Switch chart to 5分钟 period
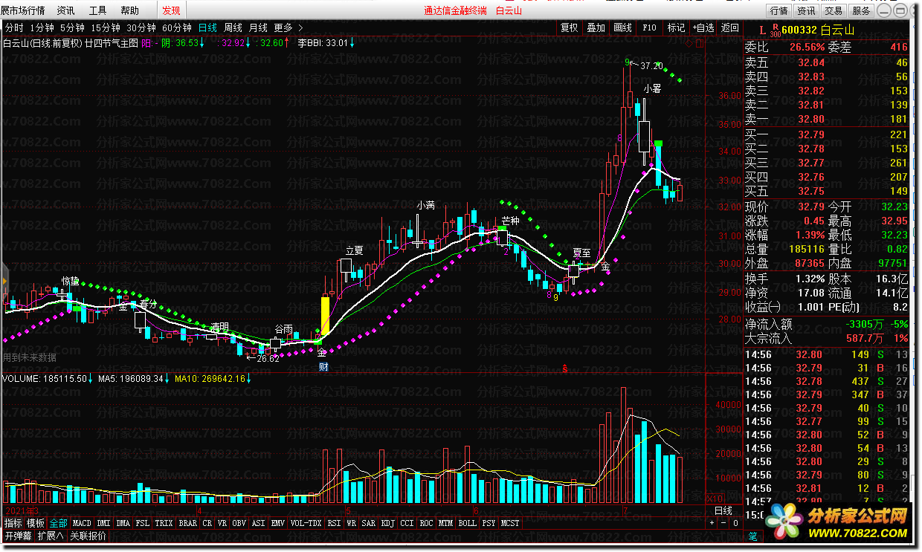The height and width of the screenshot is (552, 922). [73, 27]
